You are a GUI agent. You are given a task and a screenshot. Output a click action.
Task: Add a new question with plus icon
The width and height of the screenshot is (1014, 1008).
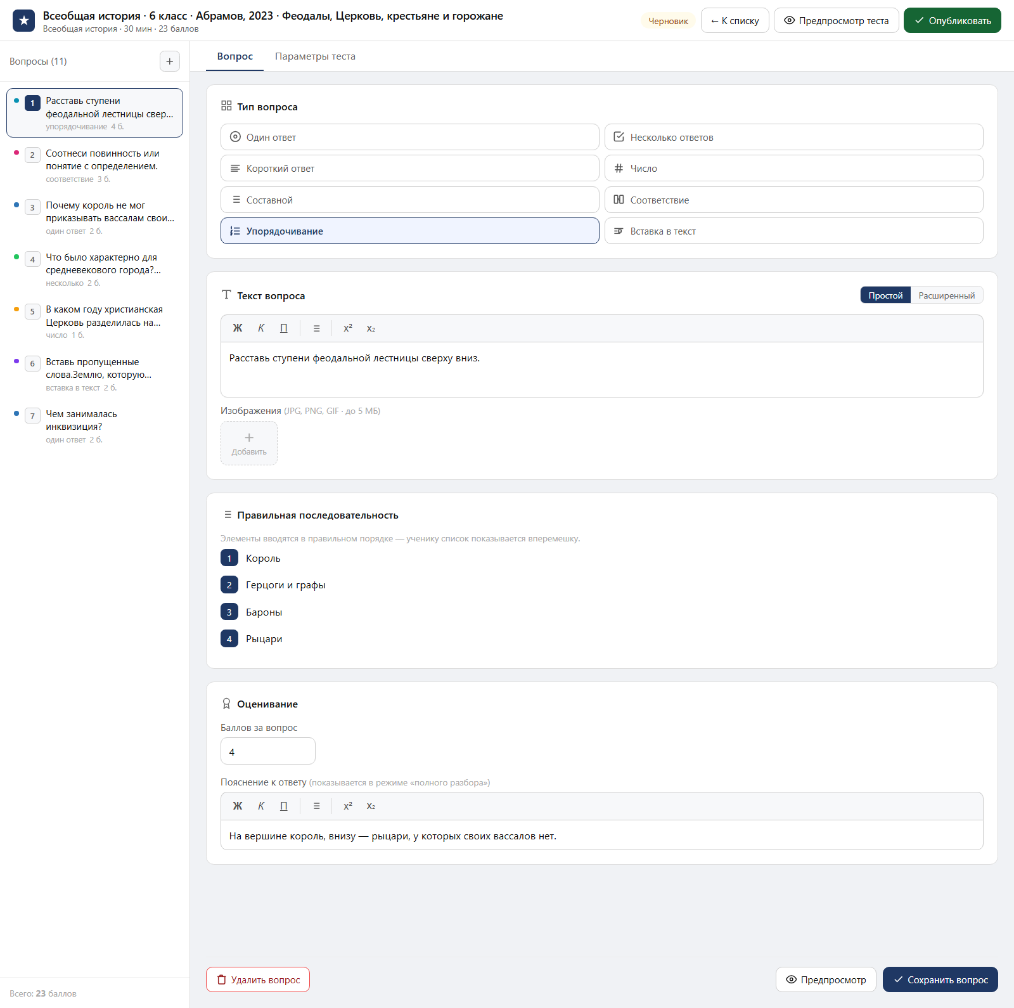point(169,61)
